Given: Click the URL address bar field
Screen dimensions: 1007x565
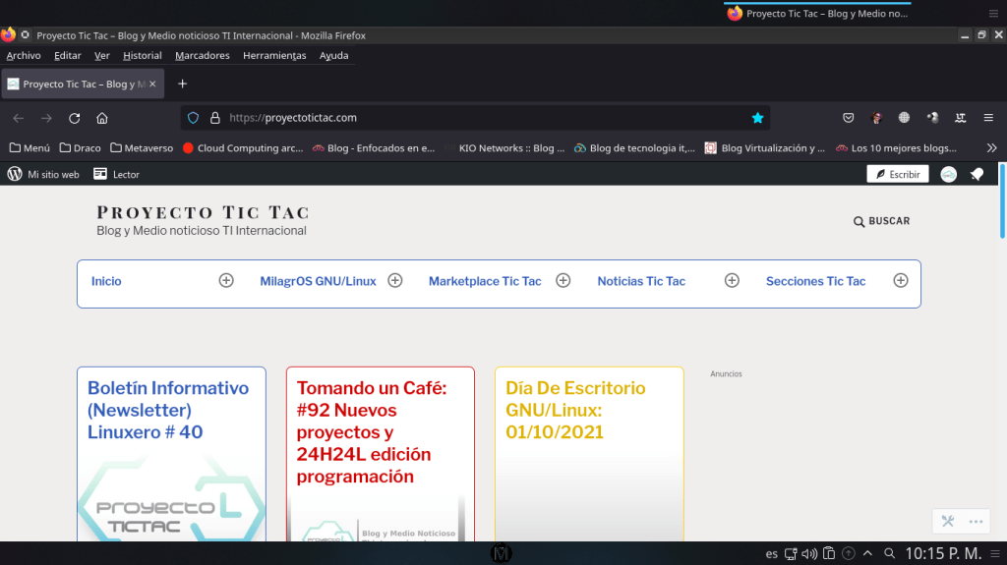Looking at the screenshot, I should click(472, 118).
